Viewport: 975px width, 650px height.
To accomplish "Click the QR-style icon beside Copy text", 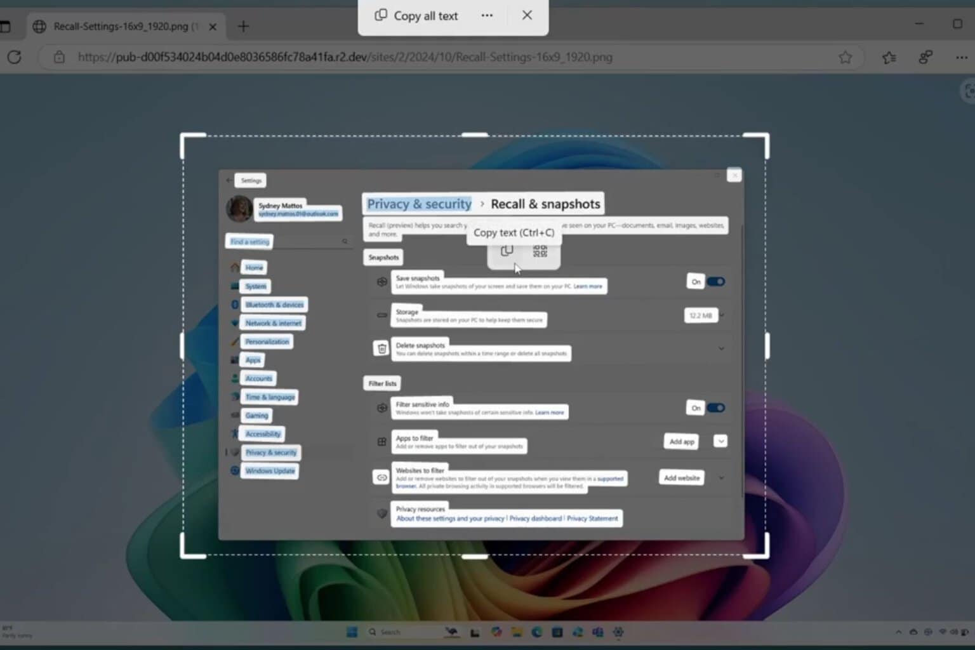I will [540, 251].
